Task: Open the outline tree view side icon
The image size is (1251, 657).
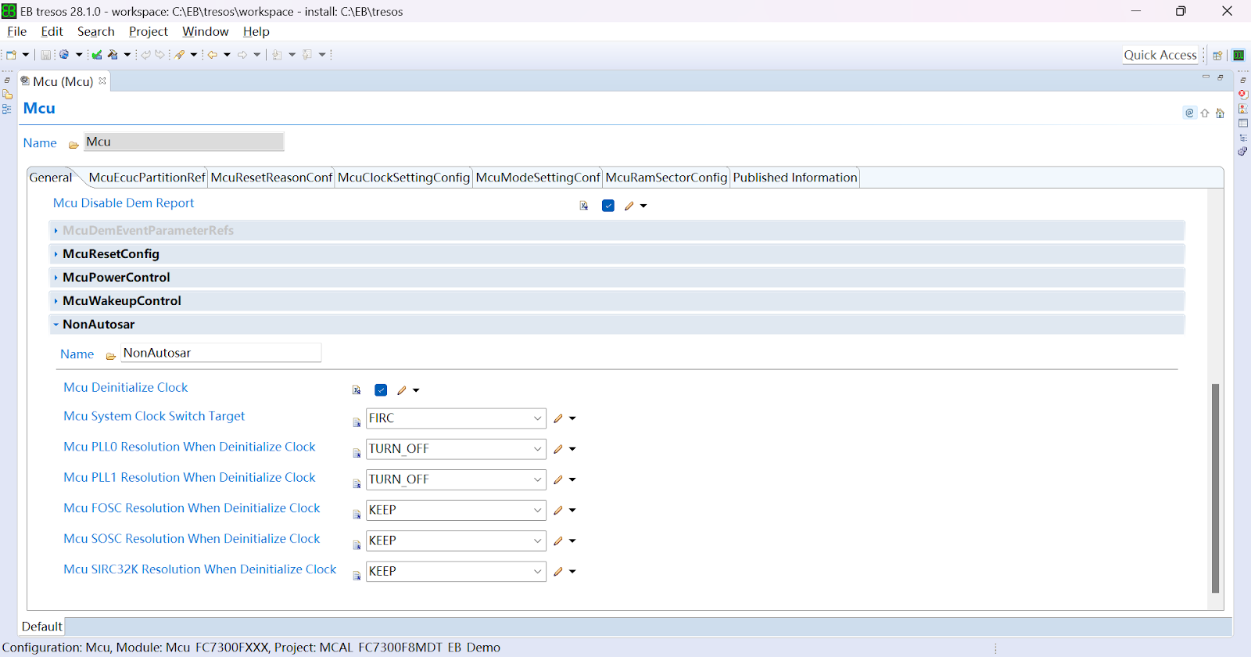Action: click(1243, 138)
